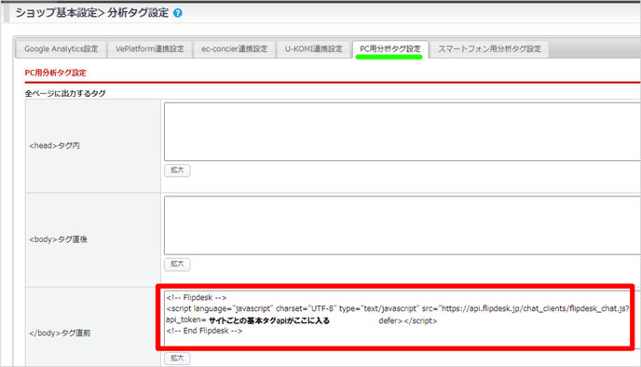Focus the <body>タグ直後 text area
Image resolution: width=641 pixels, height=367 pixels.
click(402, 225)
